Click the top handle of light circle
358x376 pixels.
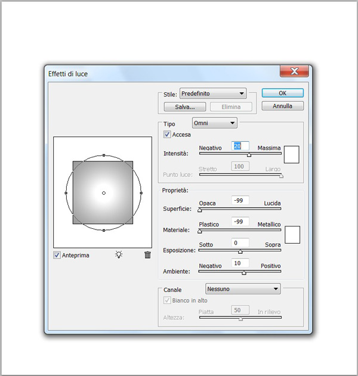click(x=104, y=155)
